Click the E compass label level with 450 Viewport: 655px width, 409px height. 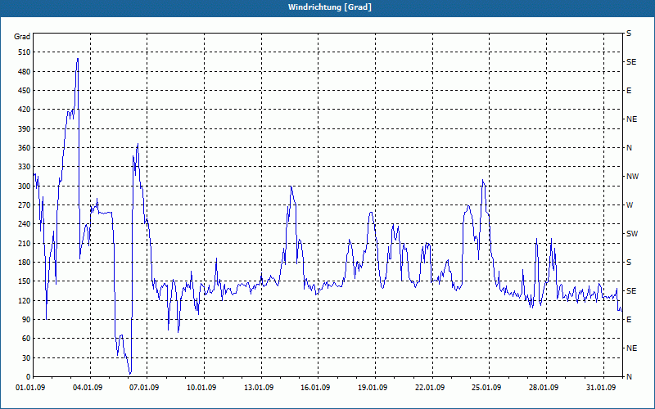[x=629, y=91]
